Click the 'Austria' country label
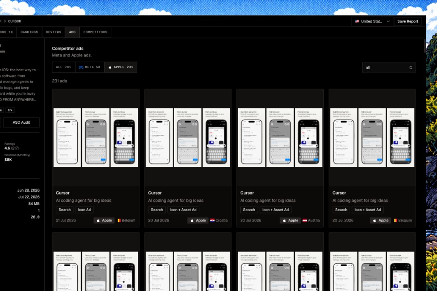The width and height of the screenshot is (437, 291). click(314, 221)
